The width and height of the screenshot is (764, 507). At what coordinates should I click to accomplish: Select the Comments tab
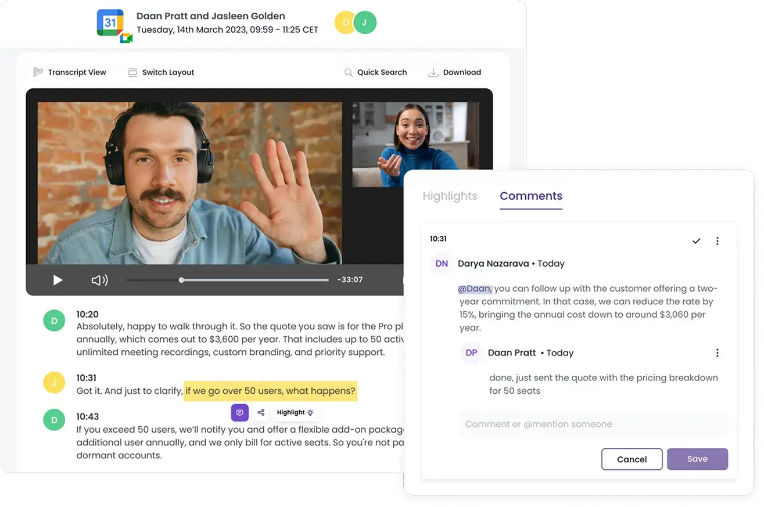coord(530,196)
